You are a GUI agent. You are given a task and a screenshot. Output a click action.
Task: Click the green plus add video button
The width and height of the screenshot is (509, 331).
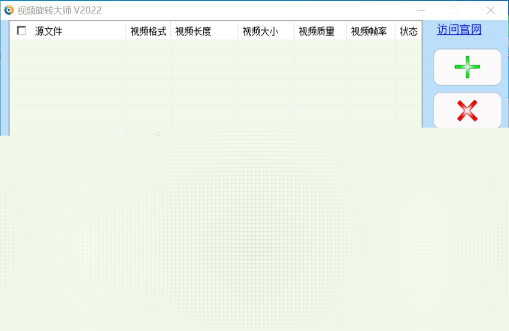click(x=467, y=67)
